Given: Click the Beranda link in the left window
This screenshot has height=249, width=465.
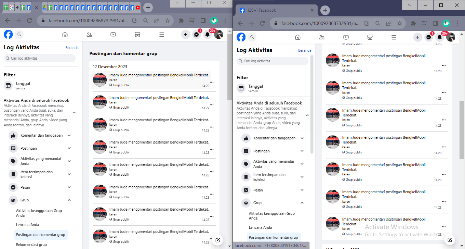Looking at the screenshot, I should [x=72, y=48].
